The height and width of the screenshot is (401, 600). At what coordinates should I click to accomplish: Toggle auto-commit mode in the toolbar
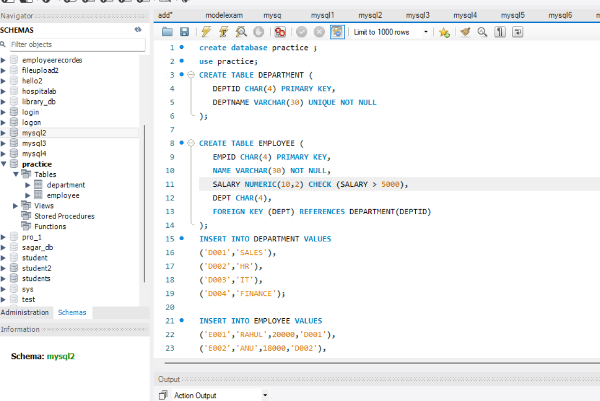tap(337, 32)
